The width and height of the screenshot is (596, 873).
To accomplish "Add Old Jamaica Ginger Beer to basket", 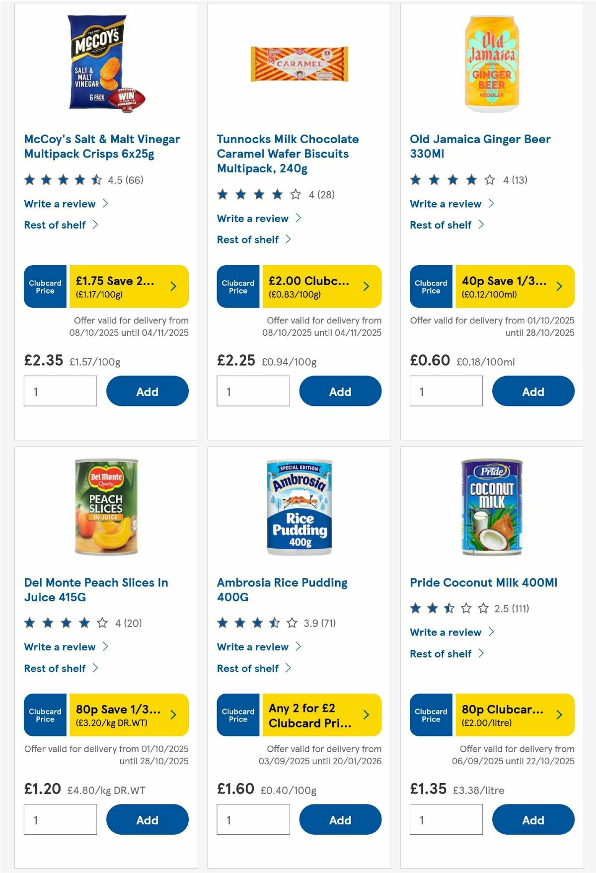I will [533, 391].
